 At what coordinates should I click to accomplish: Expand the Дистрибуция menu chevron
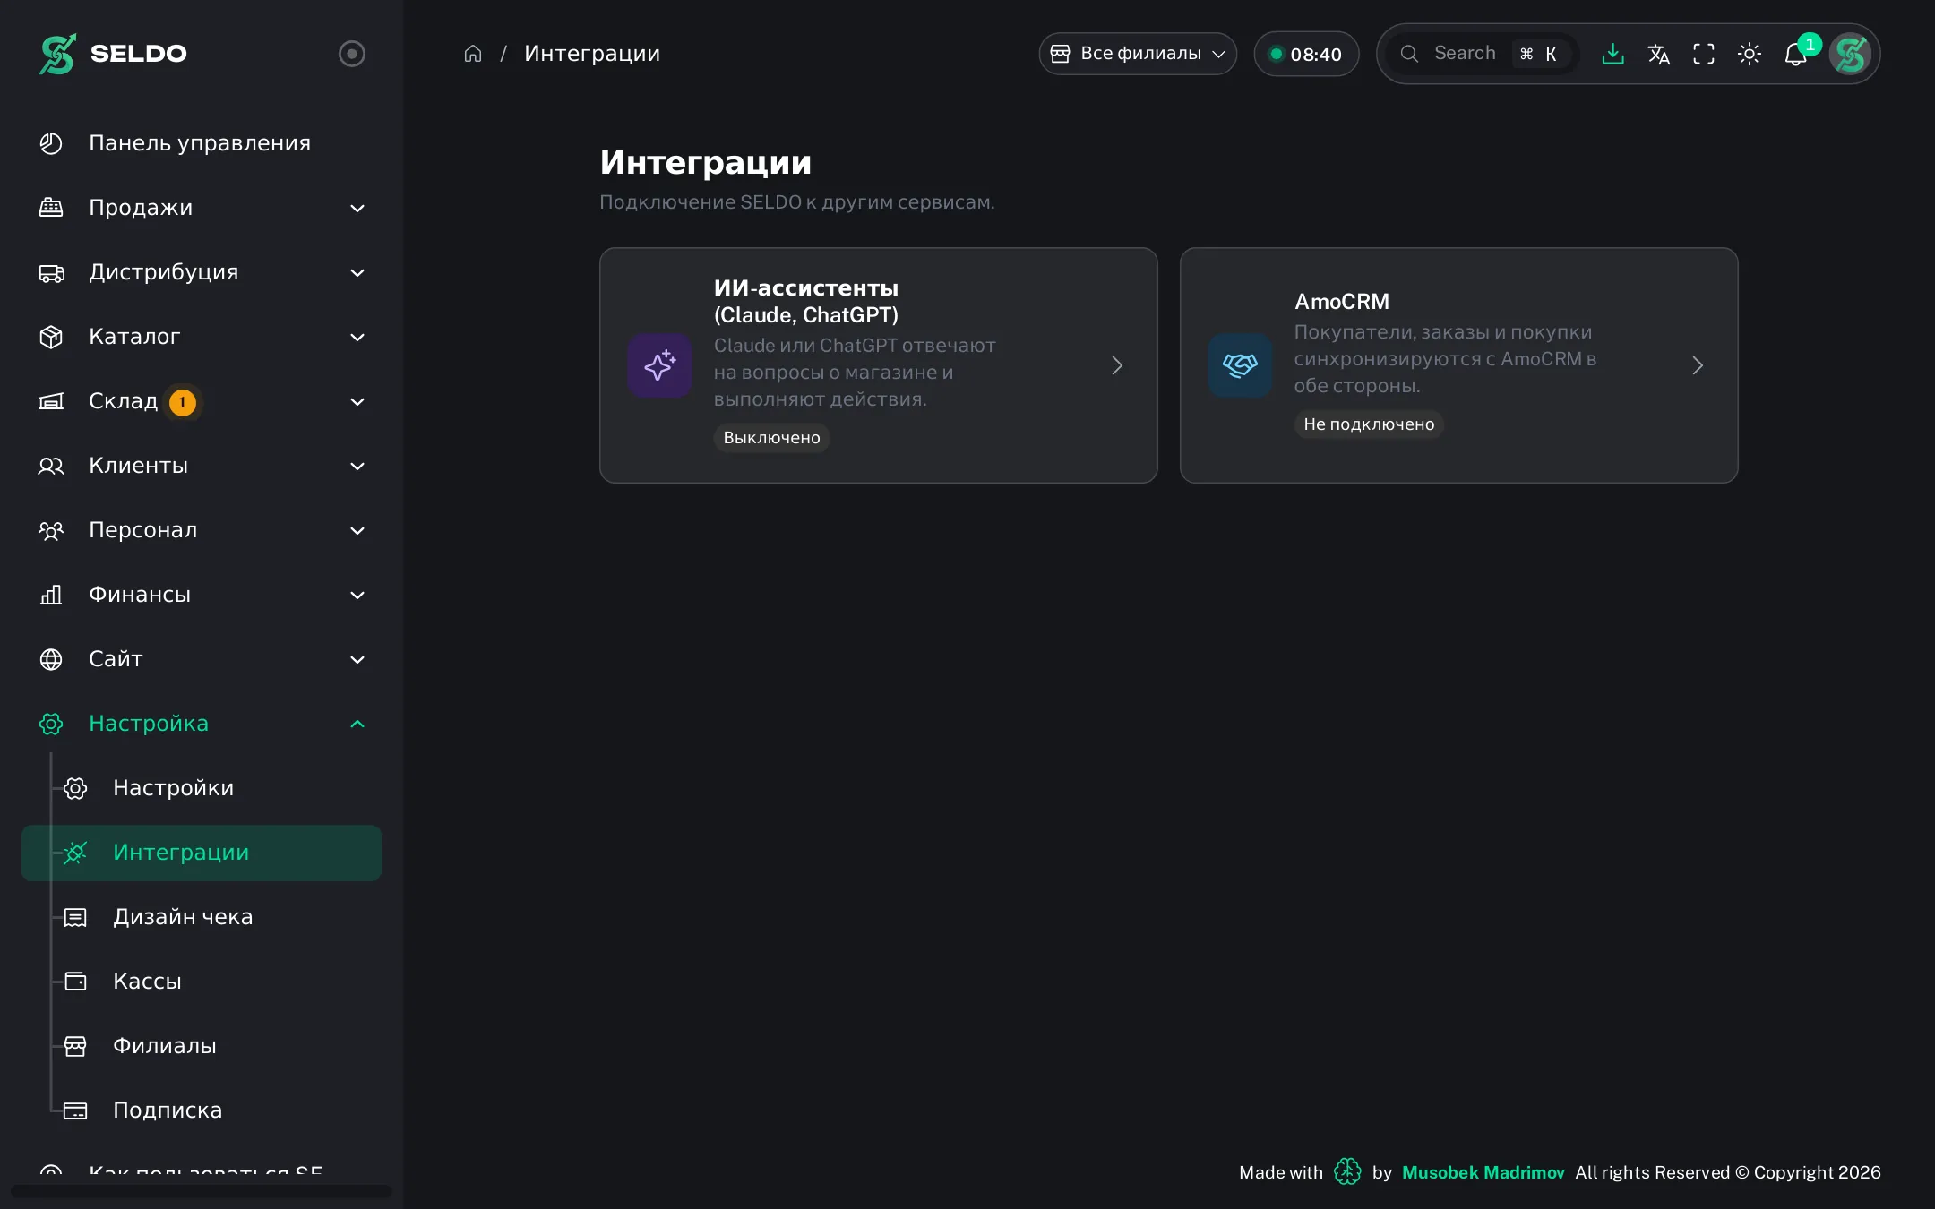pyautogui.click(x=357, y=272)
